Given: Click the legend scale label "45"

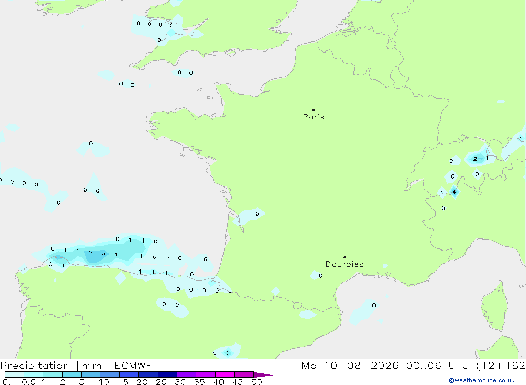Looking at the screenshot, I should tap(238, 382).
